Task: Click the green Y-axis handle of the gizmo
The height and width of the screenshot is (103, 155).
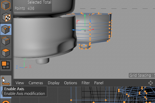Action: click(85, 16)
